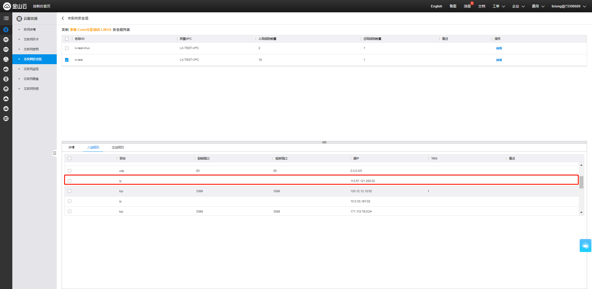Toggle select-all checkbox in inbound rules table

[70, 159]
